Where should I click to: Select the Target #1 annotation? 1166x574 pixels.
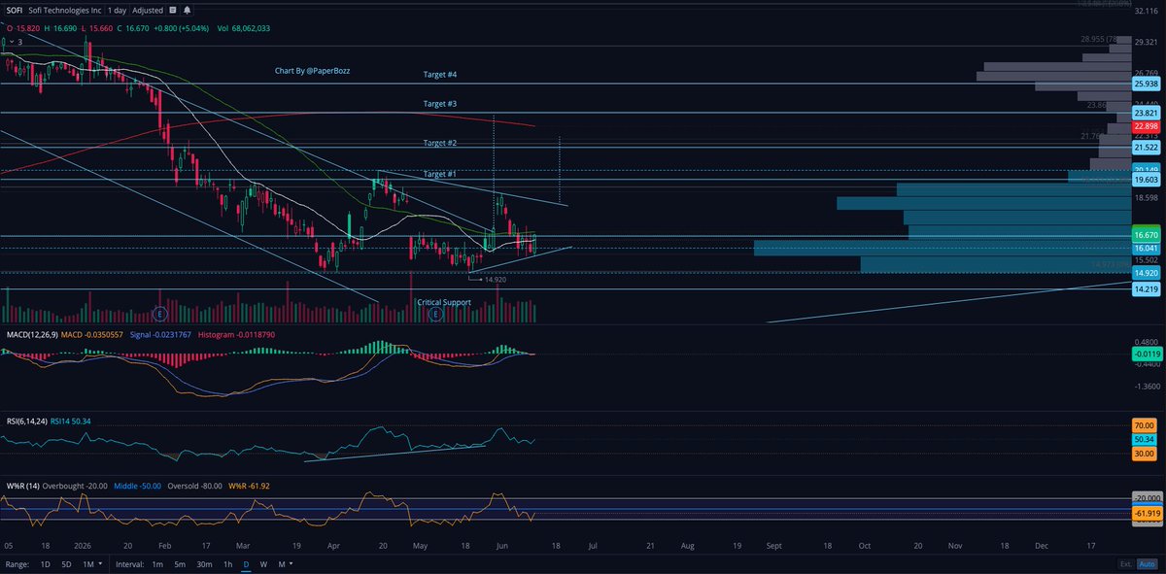[x=440, y=174]
